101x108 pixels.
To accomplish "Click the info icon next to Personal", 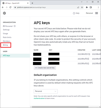I will [15, 26].
